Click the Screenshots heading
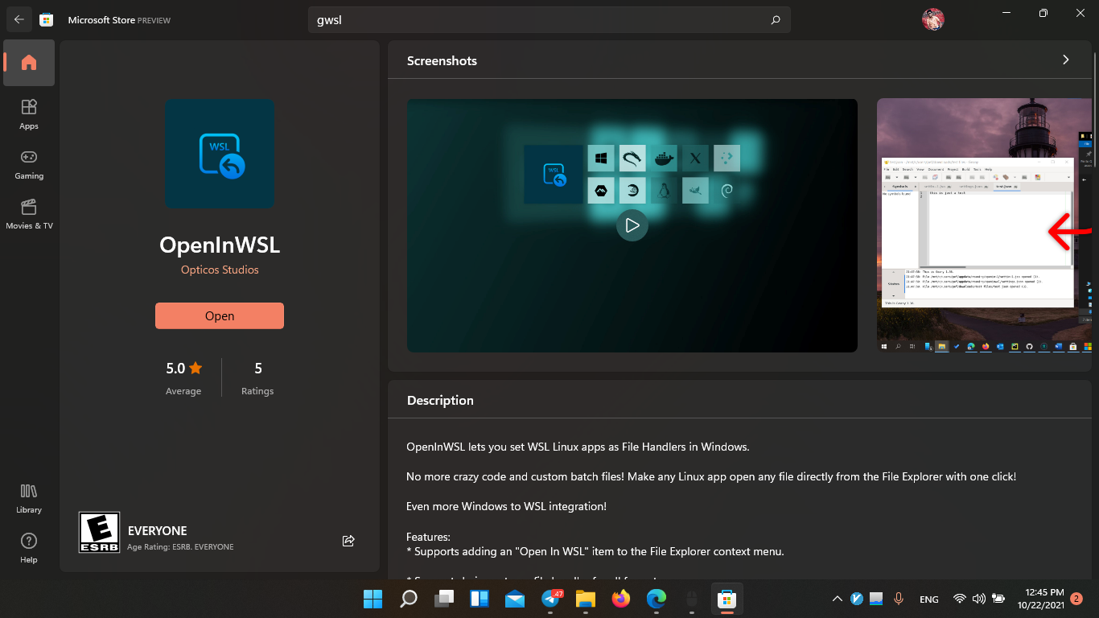This screenshot has width=1099, height=618. [442, 60]
